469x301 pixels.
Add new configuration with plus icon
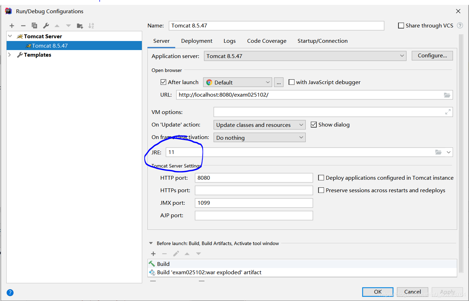pos(12,26)
